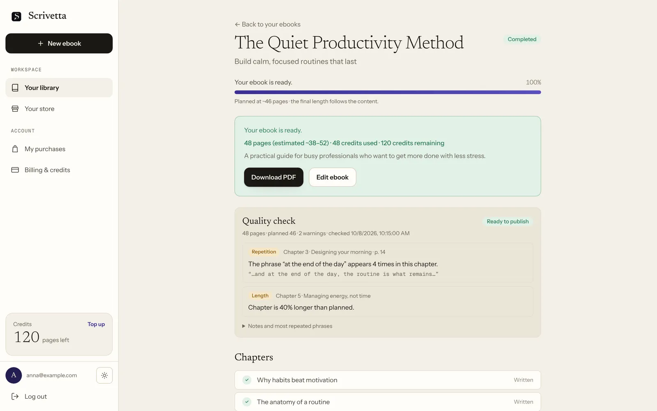The height and width of the screenshot is (411, 657).
Task: Click the 100% ebook progress bar
Action: 388,92
